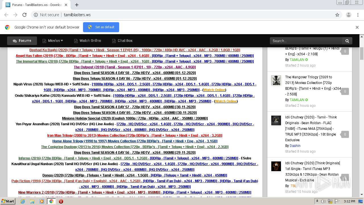Open Bigg Boss Tamil SEASON-4 DAY 58 link
This screenshot has height=205, width=364.
(x=135, y=73)
